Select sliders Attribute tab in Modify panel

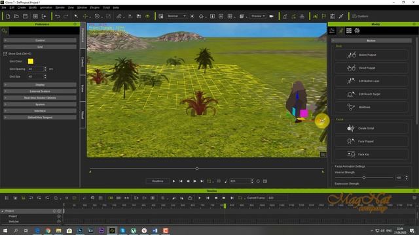[332, 31]
